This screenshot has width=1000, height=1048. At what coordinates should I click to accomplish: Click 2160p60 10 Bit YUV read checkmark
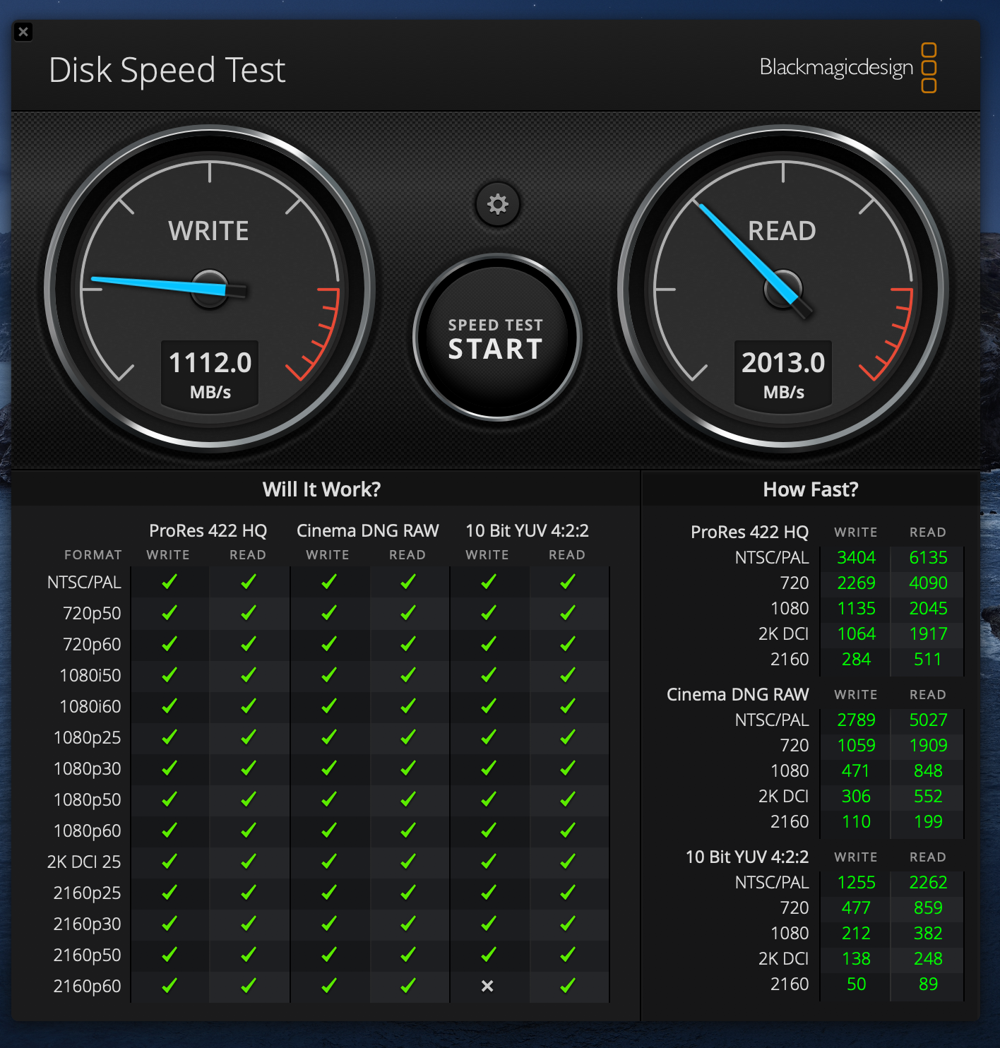(568, 986)
